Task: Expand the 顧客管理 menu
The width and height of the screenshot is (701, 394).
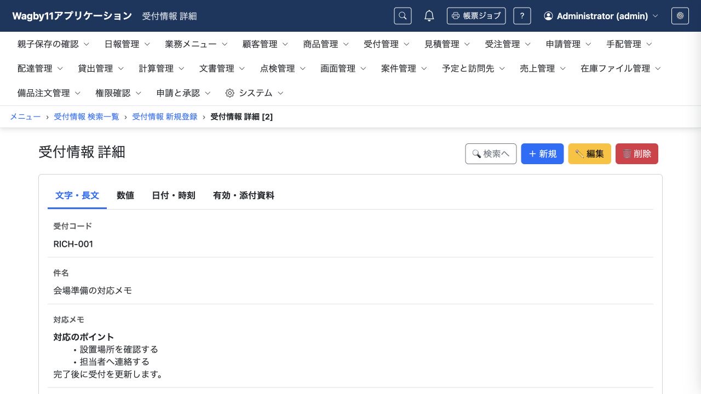Action: (x=265, y=44)
